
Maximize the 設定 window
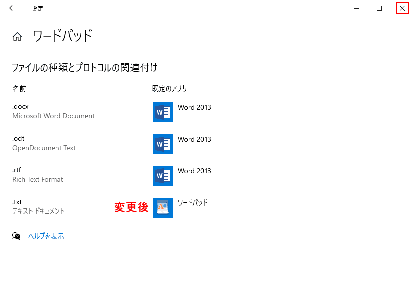[379, 8]
